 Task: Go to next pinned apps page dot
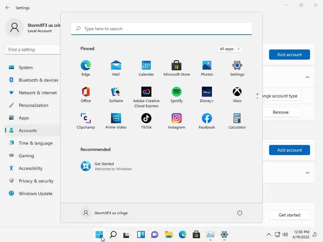pos(257,98)
